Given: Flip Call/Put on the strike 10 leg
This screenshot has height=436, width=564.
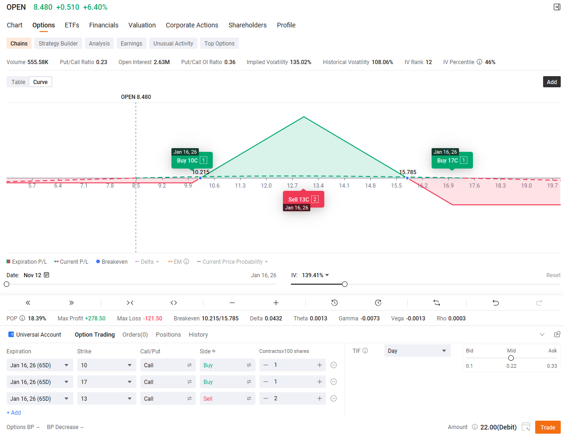Looking at the screenshot, I should (190, 365).
